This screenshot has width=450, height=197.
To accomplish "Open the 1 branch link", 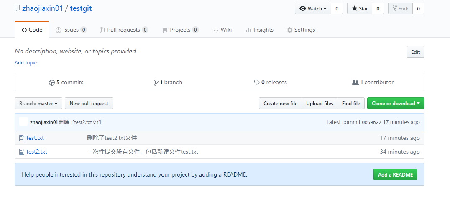I will [168, 83].
